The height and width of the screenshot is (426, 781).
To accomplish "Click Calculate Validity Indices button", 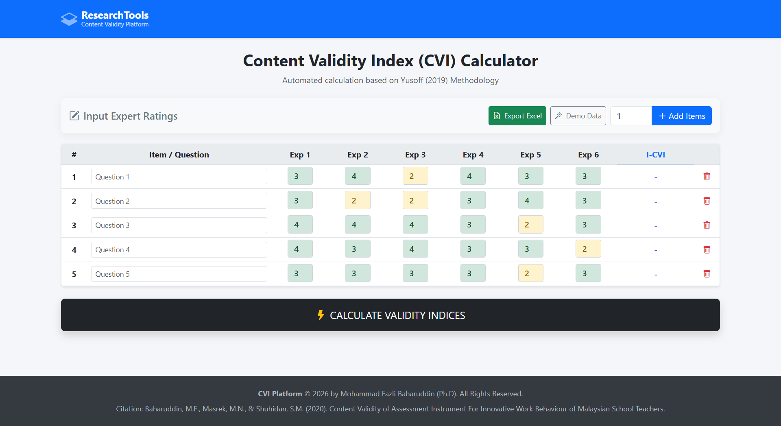I will click(390, 315).
